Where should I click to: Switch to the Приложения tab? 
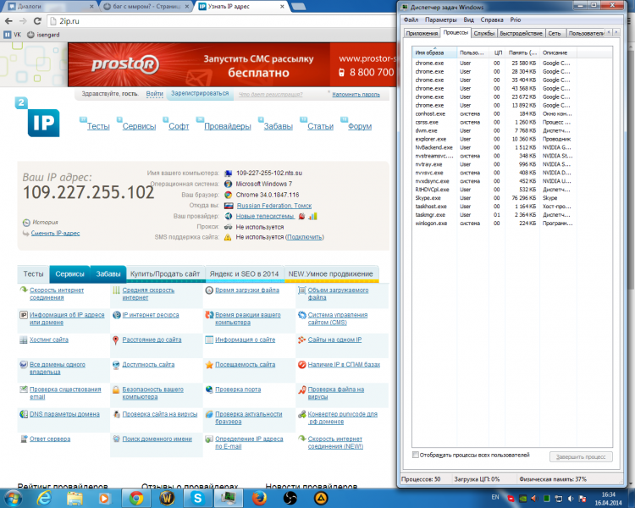[422, 34]
